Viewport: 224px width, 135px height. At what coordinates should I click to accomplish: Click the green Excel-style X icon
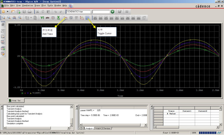click(x=58, y=17)
